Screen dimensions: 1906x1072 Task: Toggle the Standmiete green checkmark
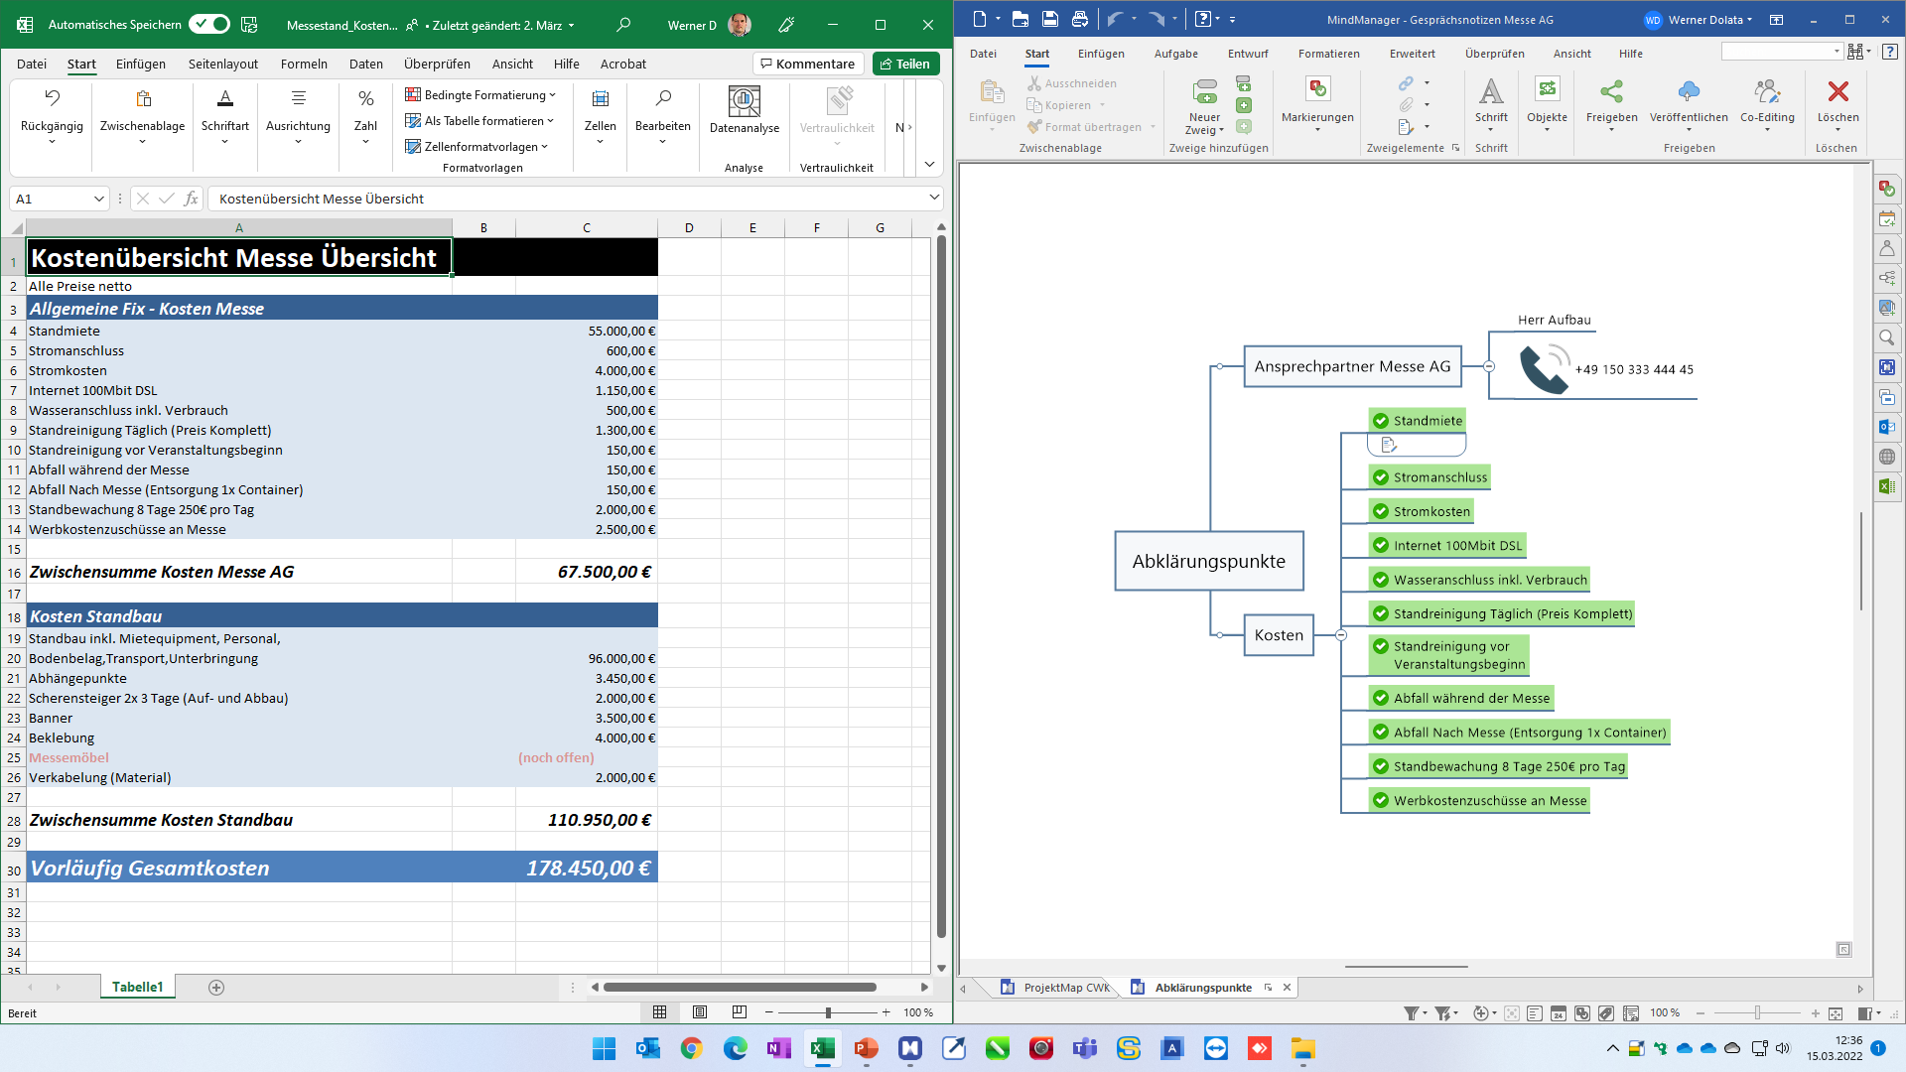click(x=1380, y=421)
